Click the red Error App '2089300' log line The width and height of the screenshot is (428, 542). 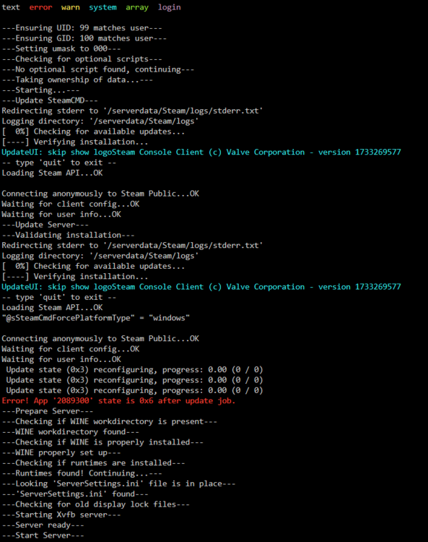point(118,400)
